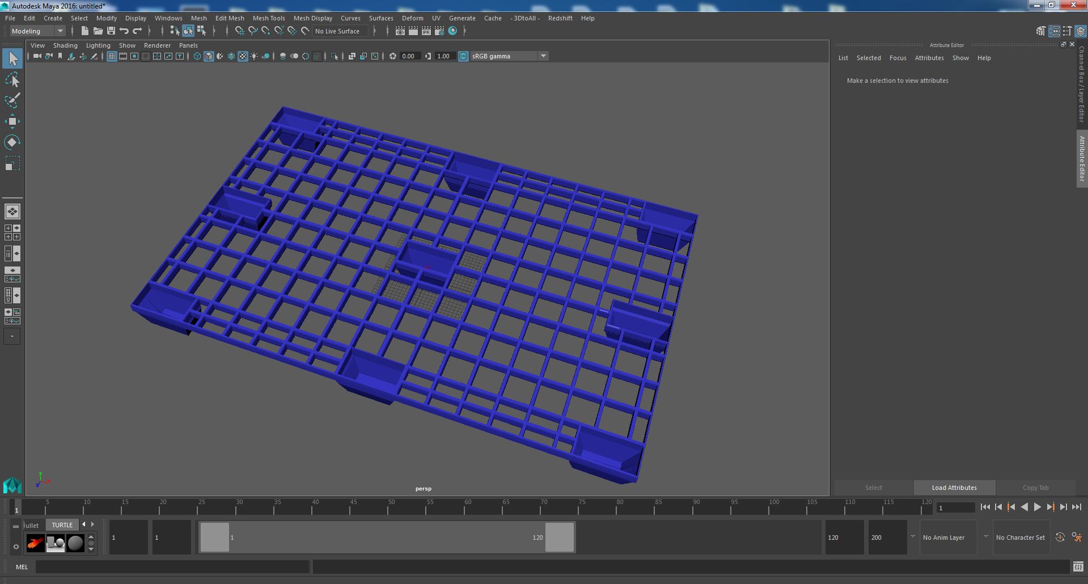The height and width of the screenshot is (584, 1088).
Task: Toggle color management ON button
Action: pos(463,56)
